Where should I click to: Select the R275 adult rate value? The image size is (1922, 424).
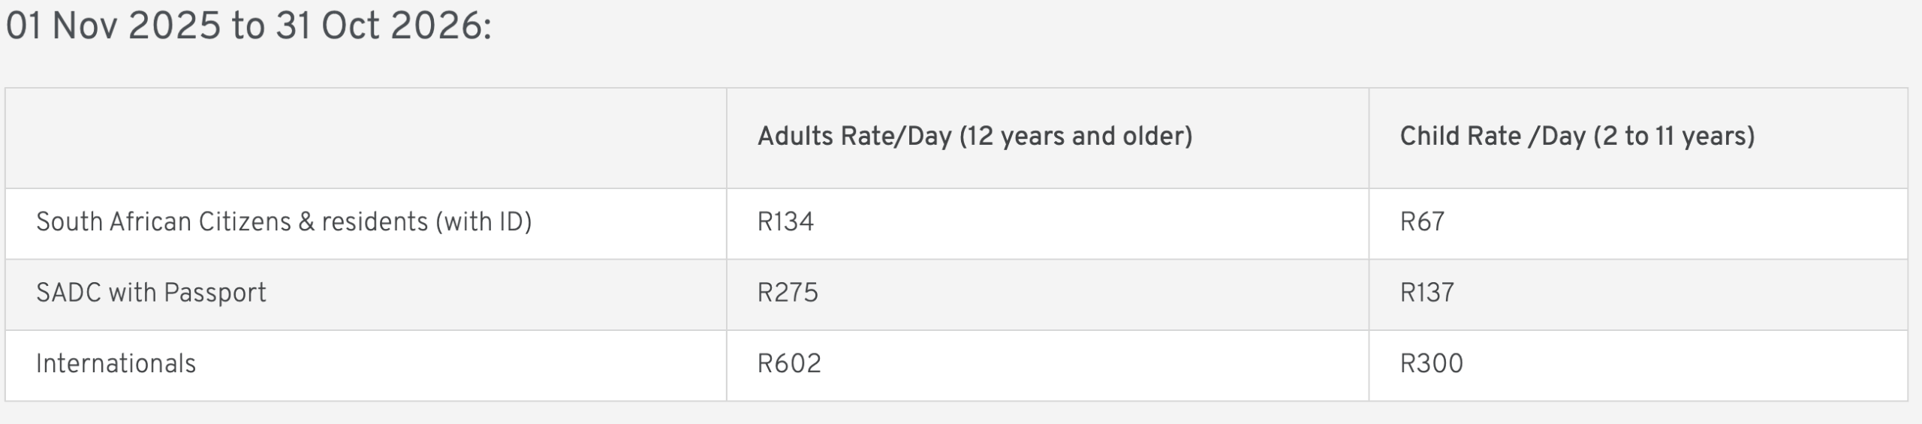(x=788, y=293)
